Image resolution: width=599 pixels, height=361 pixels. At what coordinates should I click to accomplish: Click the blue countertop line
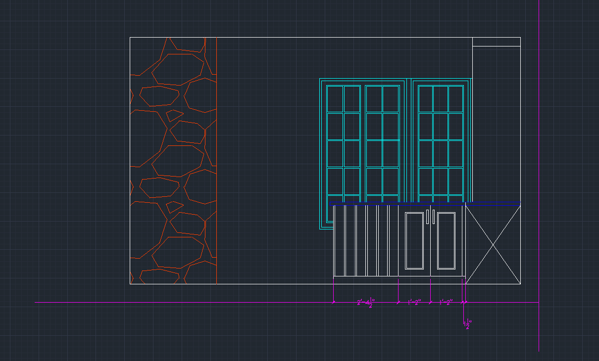(x=425, y=202)
